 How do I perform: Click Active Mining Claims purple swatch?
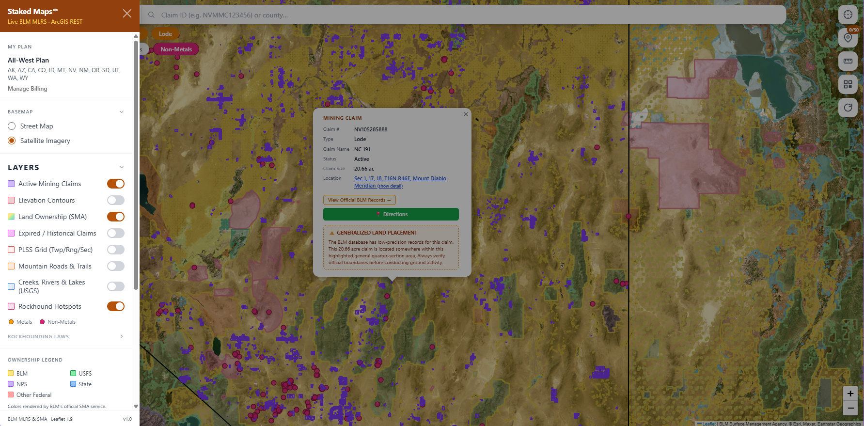(x=11, y=184)
